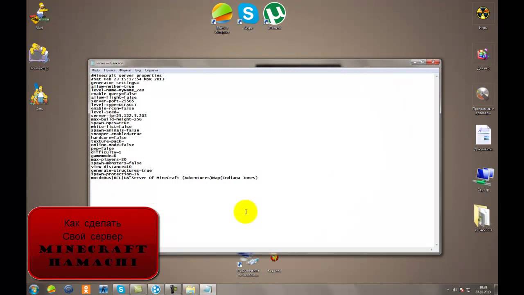Click the line 'difficulty=1'
The height and width of the screenshot is (295, 524).
106,152
